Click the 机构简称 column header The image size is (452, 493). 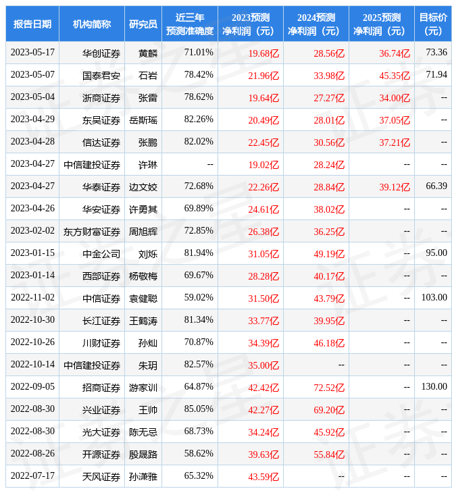tap(92, 24)
